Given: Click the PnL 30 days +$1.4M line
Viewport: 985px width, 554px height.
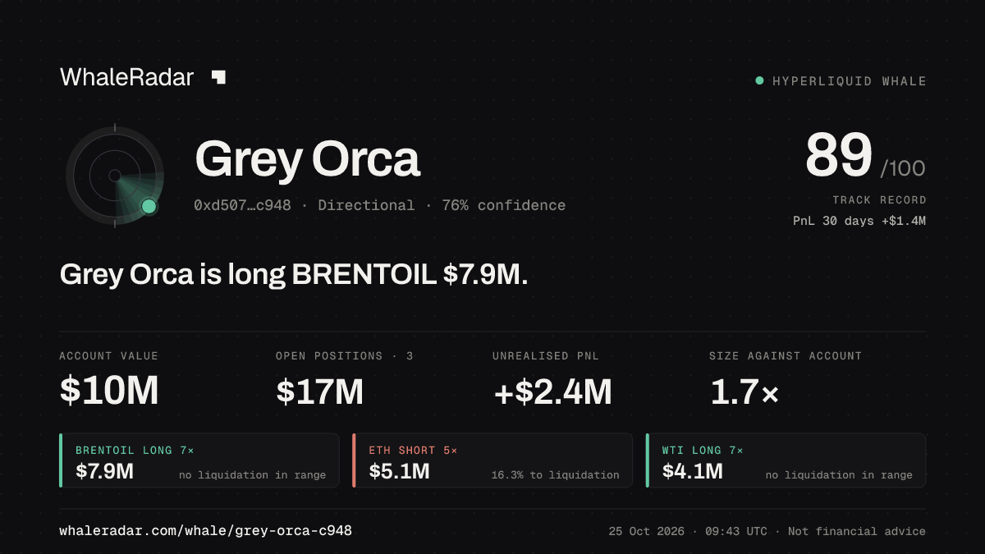Looking at the screenshot, I should click(x=859, y=221).
